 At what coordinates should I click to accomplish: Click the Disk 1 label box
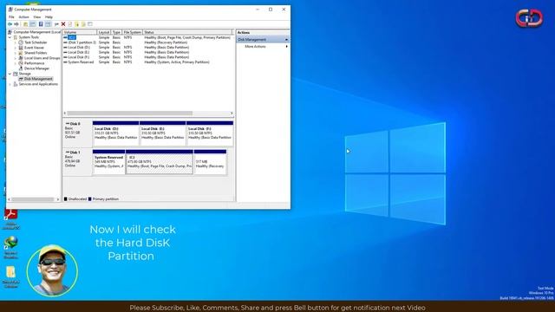coord(77,162)
